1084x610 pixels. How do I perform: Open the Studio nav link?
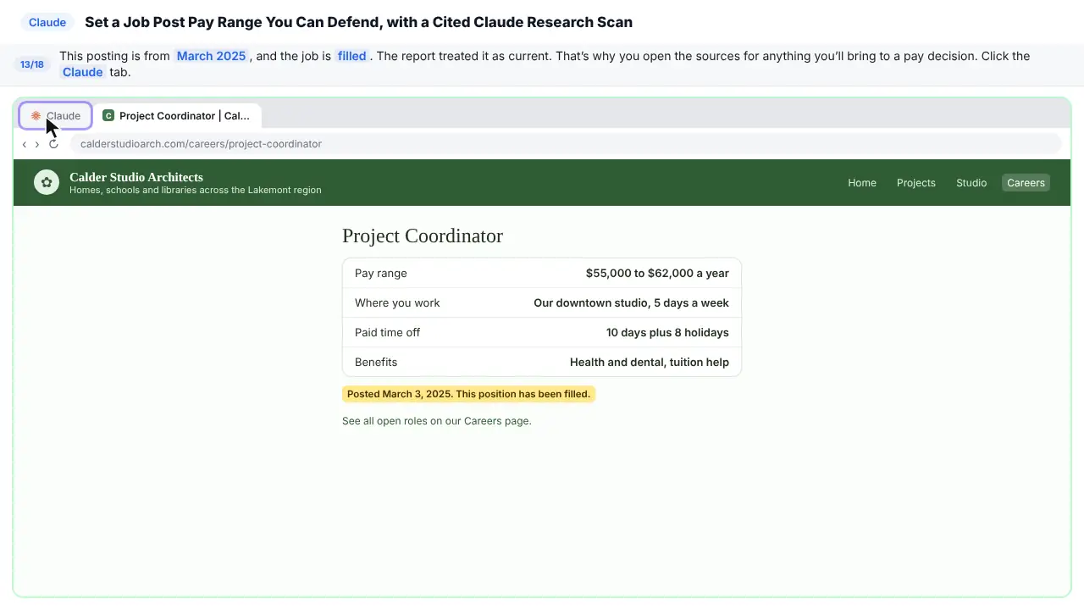coord(971,183)
